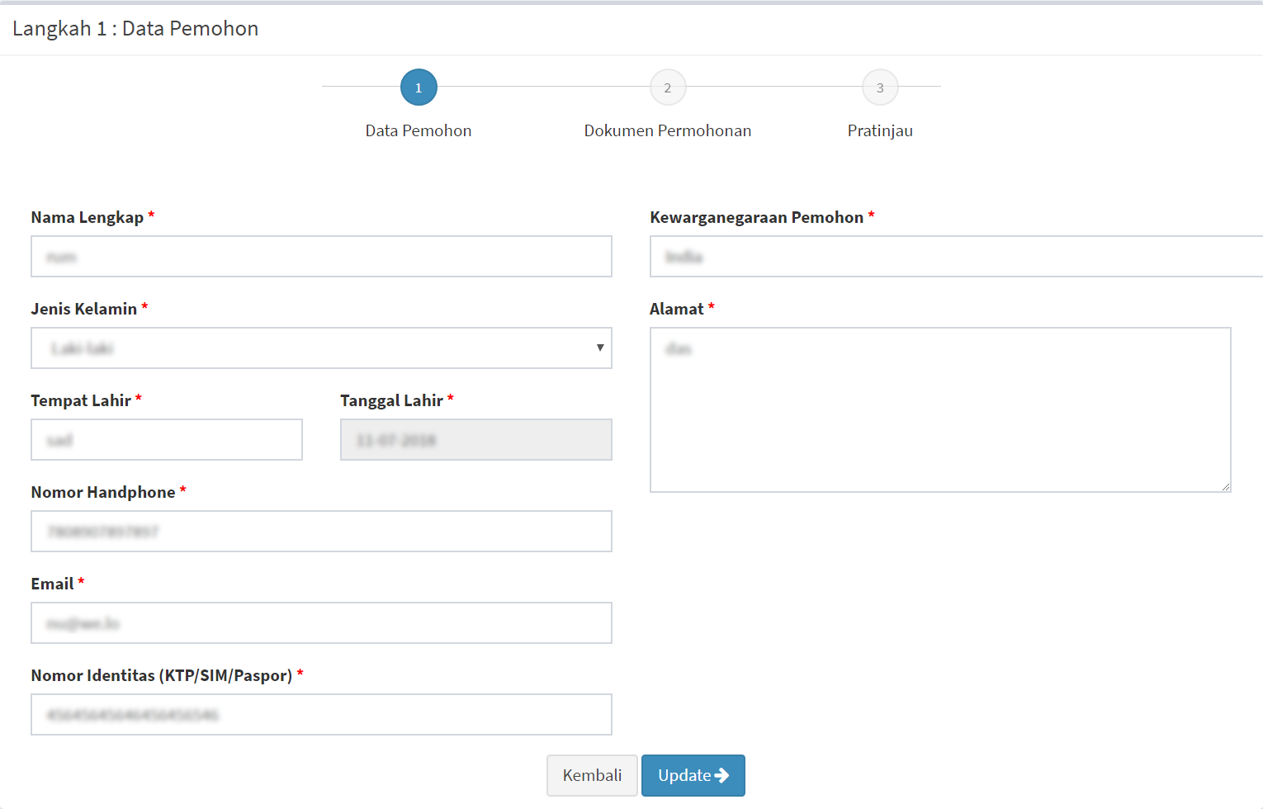The image size is (1263, 809).
Task: Click the step 1 circle indicator
Action: point(419,88)
